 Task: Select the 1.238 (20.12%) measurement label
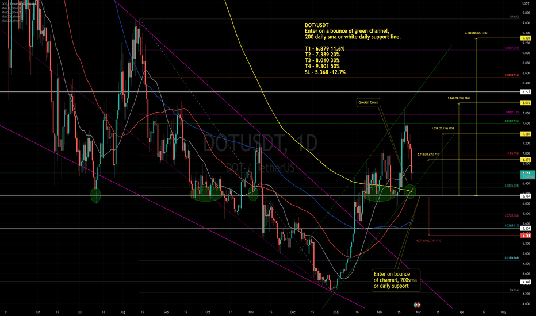(x=443, y=129)
